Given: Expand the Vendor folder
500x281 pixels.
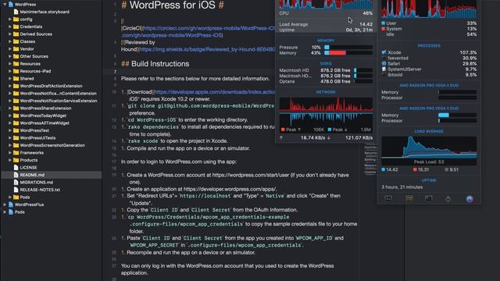Looking at the screenshot, I should pos(10,48).
